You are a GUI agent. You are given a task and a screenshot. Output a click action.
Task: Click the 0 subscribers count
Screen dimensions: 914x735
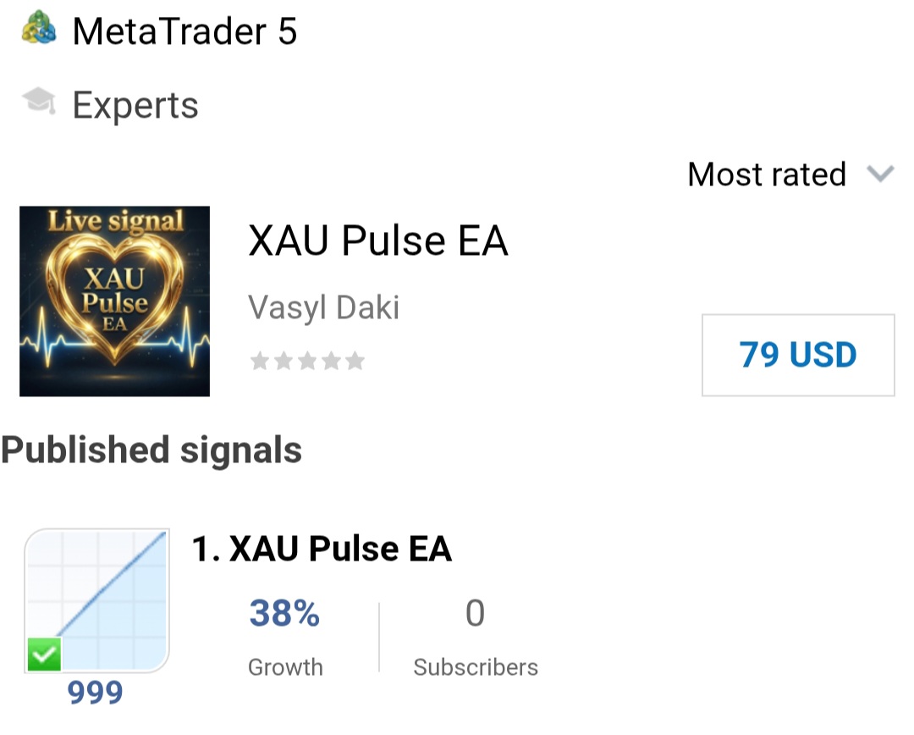click(475, 613)
